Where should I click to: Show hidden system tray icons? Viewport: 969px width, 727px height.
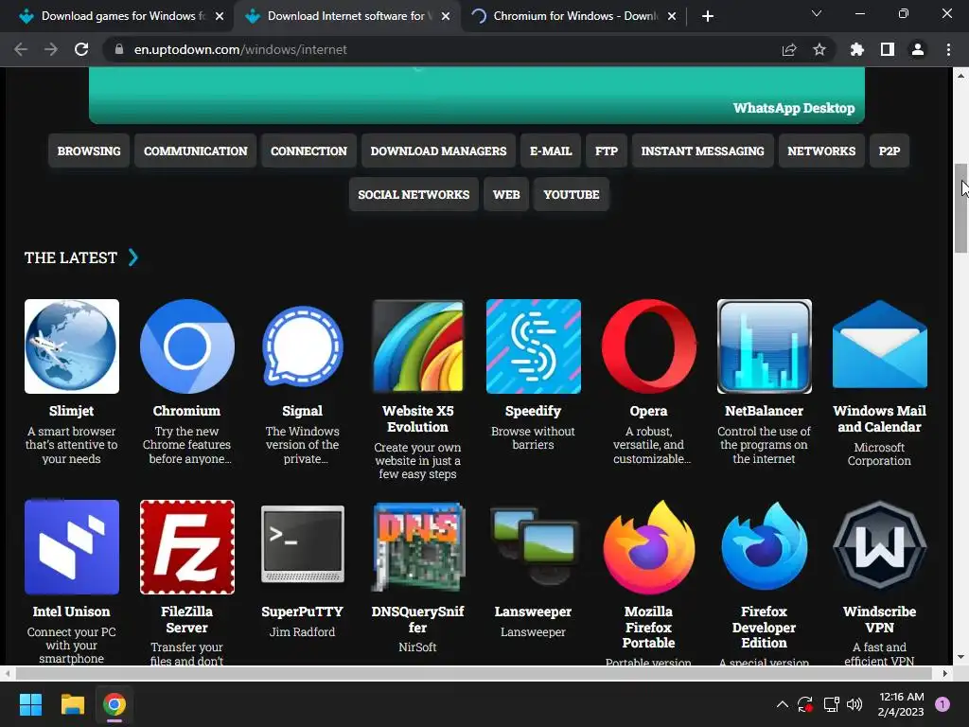[782, 704]
